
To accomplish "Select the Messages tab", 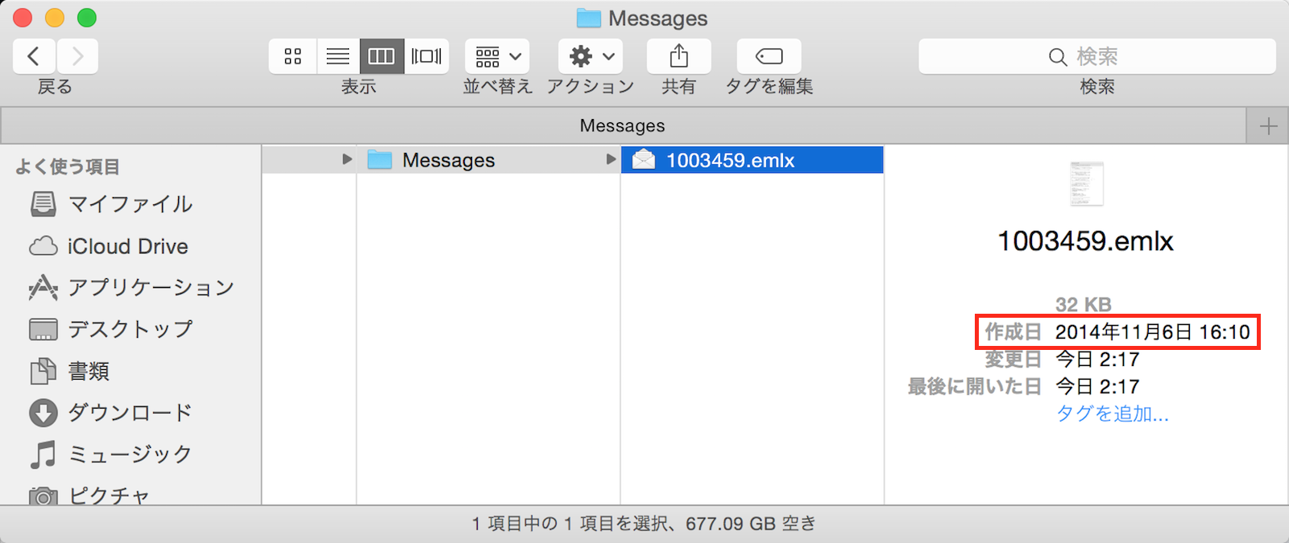I will coord(623,126).
